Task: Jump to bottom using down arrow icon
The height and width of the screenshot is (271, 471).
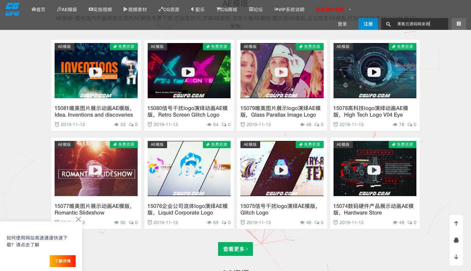Action: (x=456, y=257)
